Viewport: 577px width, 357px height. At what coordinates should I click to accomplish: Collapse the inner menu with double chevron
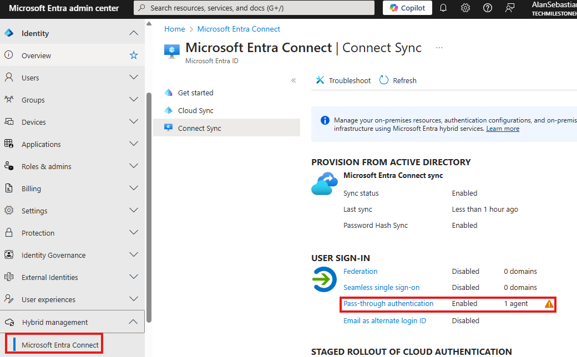(x=293, y=80)
